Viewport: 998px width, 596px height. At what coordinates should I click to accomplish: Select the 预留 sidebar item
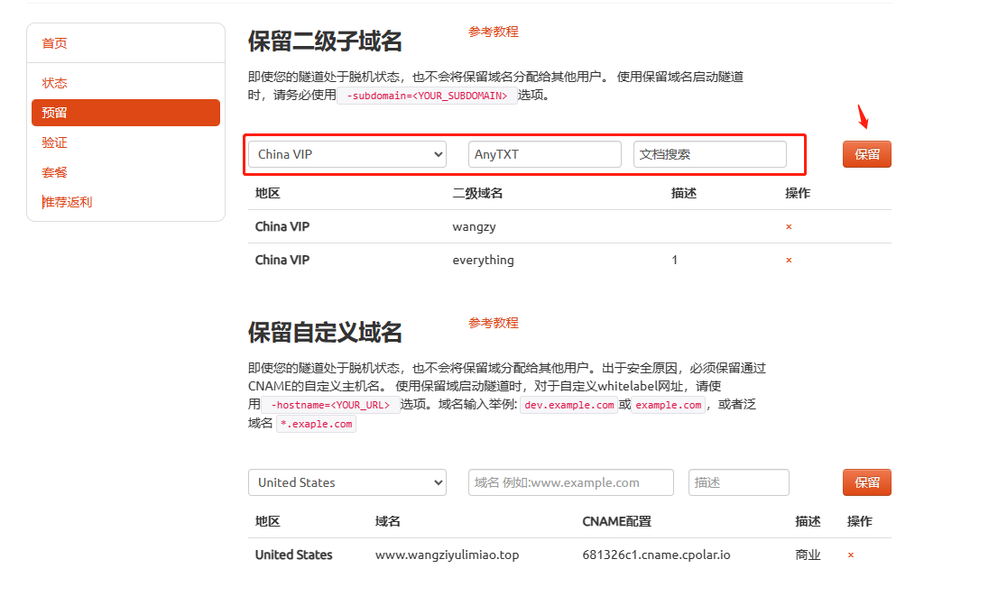coord(126,113)
